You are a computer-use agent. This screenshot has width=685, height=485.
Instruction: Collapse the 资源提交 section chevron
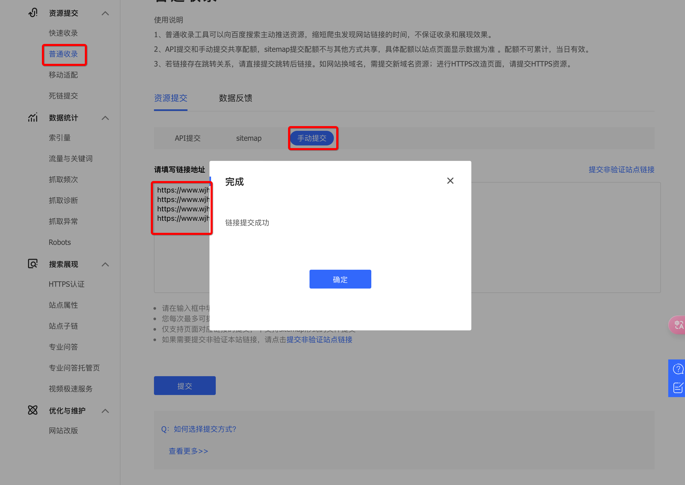pyautogui.click(x=105, y=13)
